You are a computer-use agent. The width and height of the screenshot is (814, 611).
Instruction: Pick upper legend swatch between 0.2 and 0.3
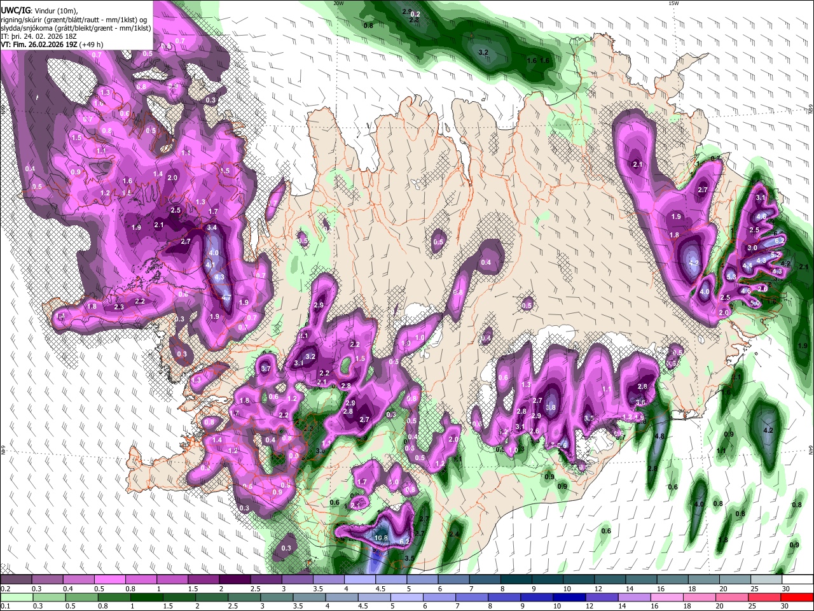point(16,580)
